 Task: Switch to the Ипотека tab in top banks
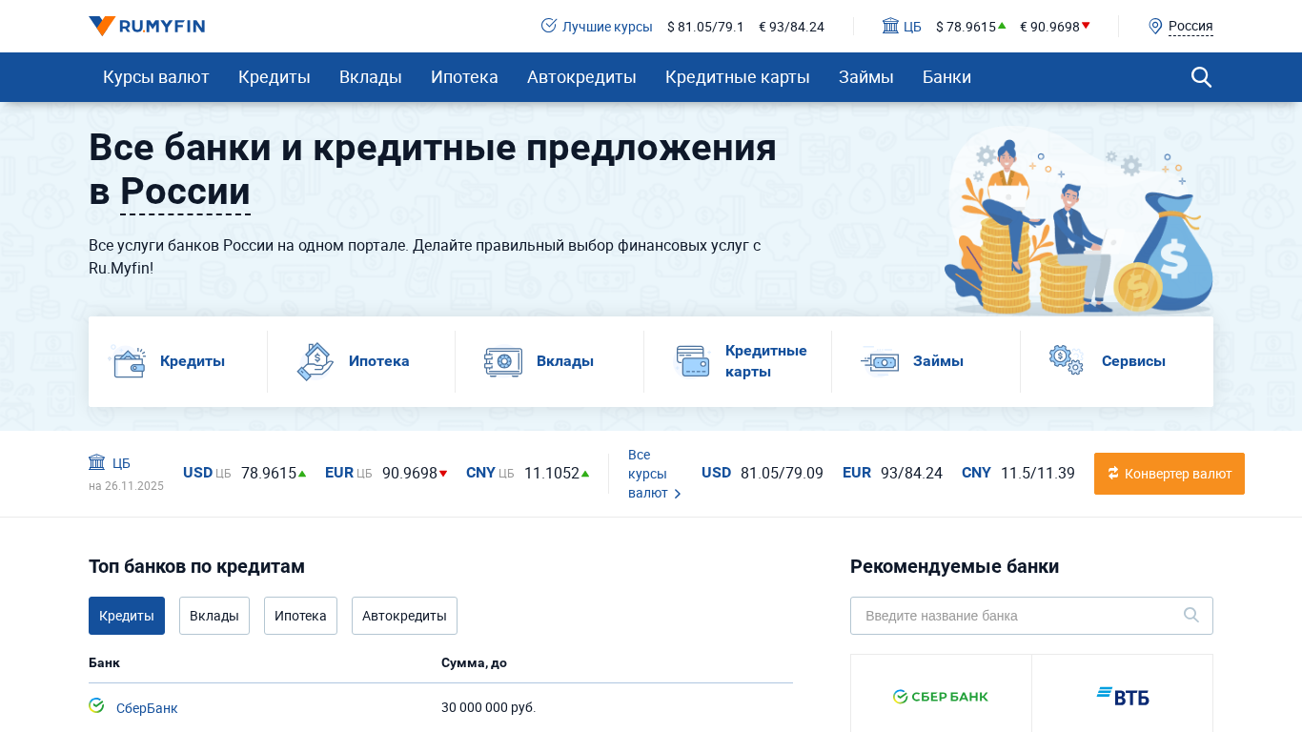(300, 616)
